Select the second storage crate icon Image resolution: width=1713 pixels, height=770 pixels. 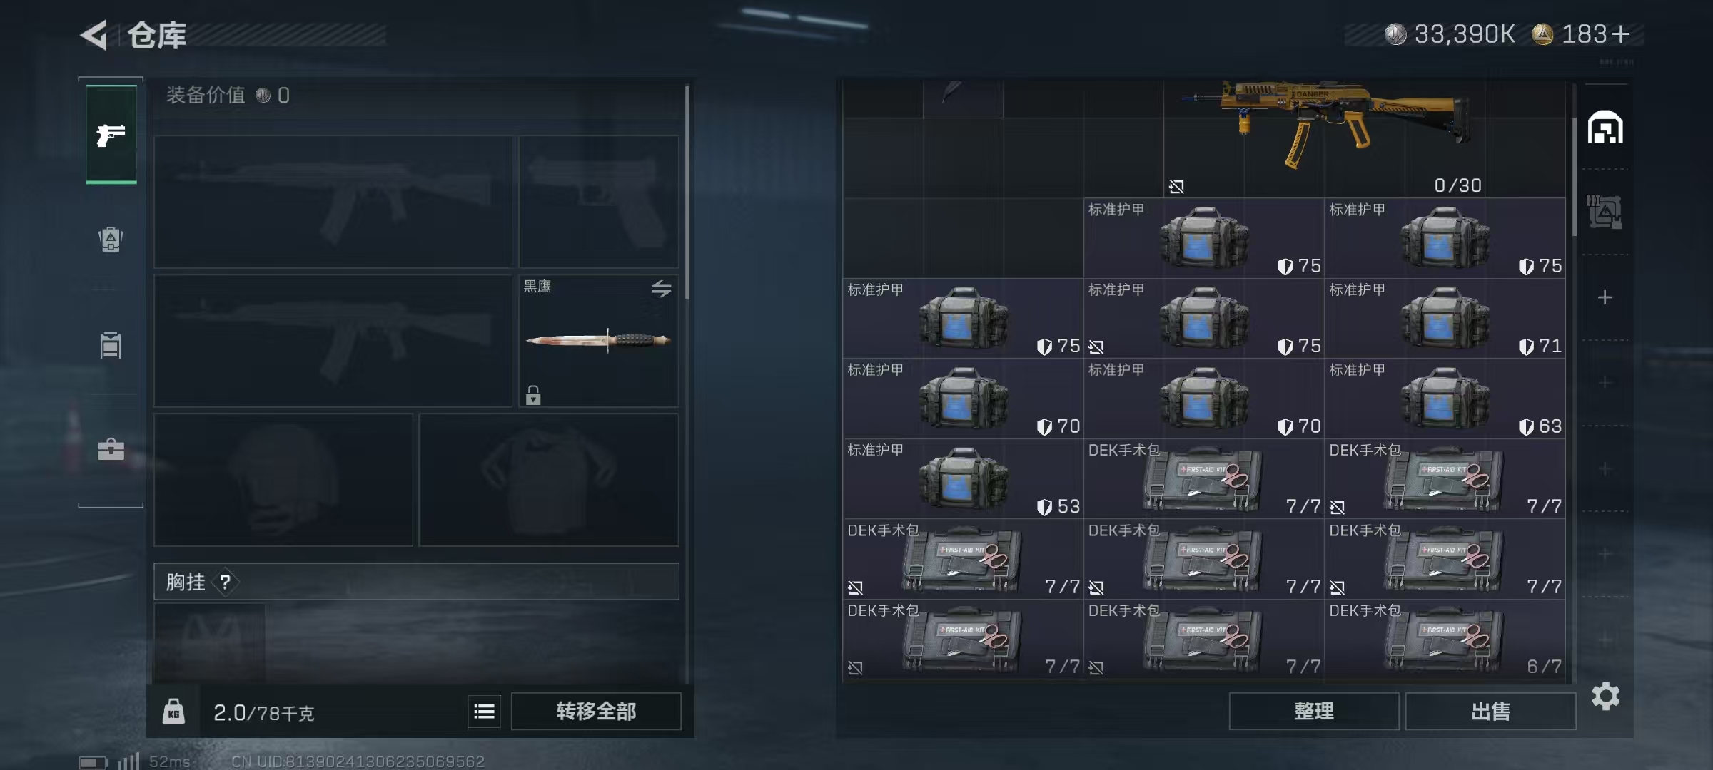click(1605, 212)
